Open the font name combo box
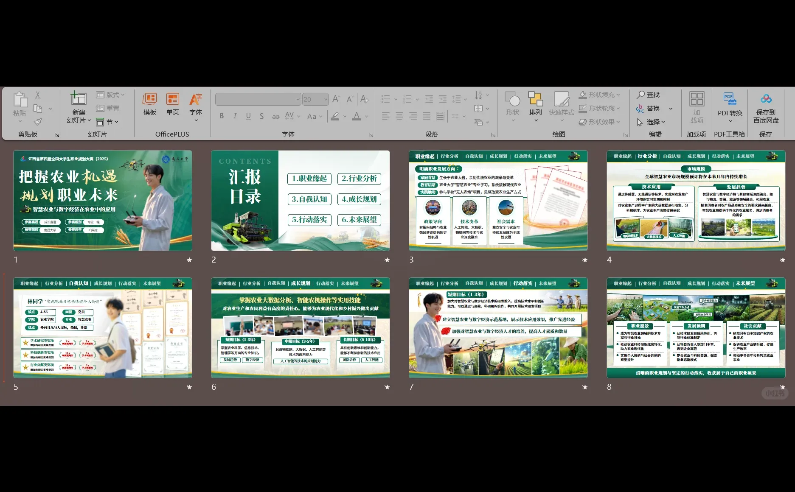 point(258,99)
